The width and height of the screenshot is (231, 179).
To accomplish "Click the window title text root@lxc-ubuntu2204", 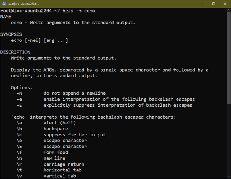I will coord(23,4).
